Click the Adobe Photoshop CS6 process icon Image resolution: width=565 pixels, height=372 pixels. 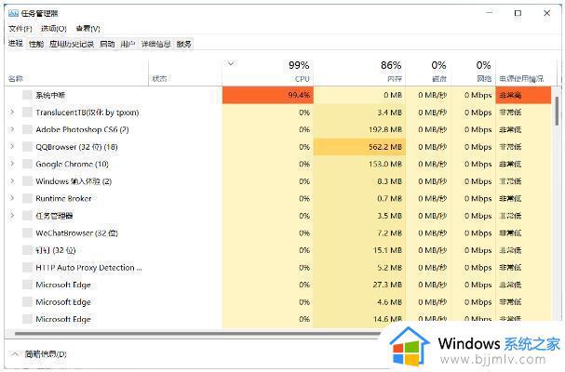27,129
